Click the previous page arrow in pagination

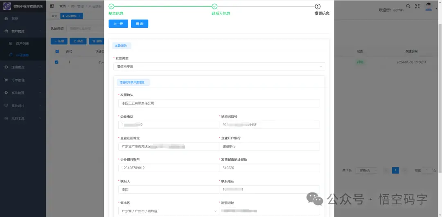(386, 170)
